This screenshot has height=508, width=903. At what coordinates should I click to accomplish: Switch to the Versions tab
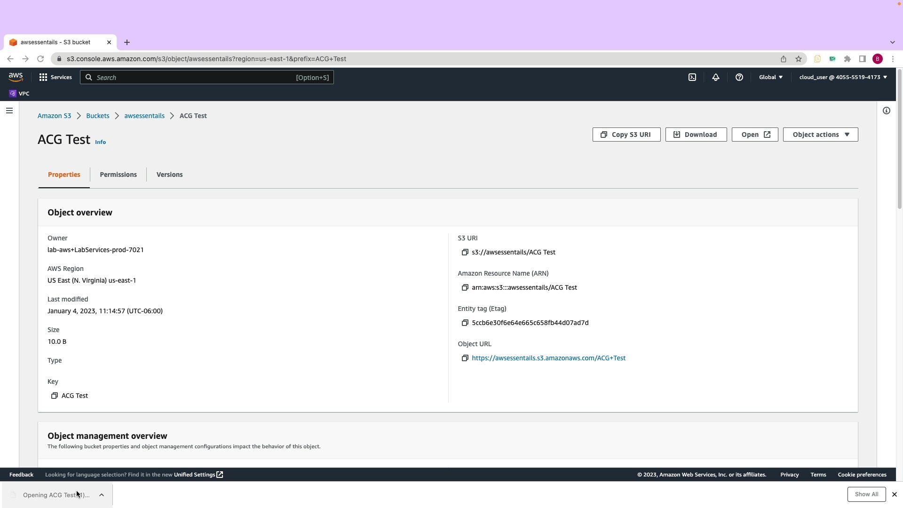coord(169,175)
